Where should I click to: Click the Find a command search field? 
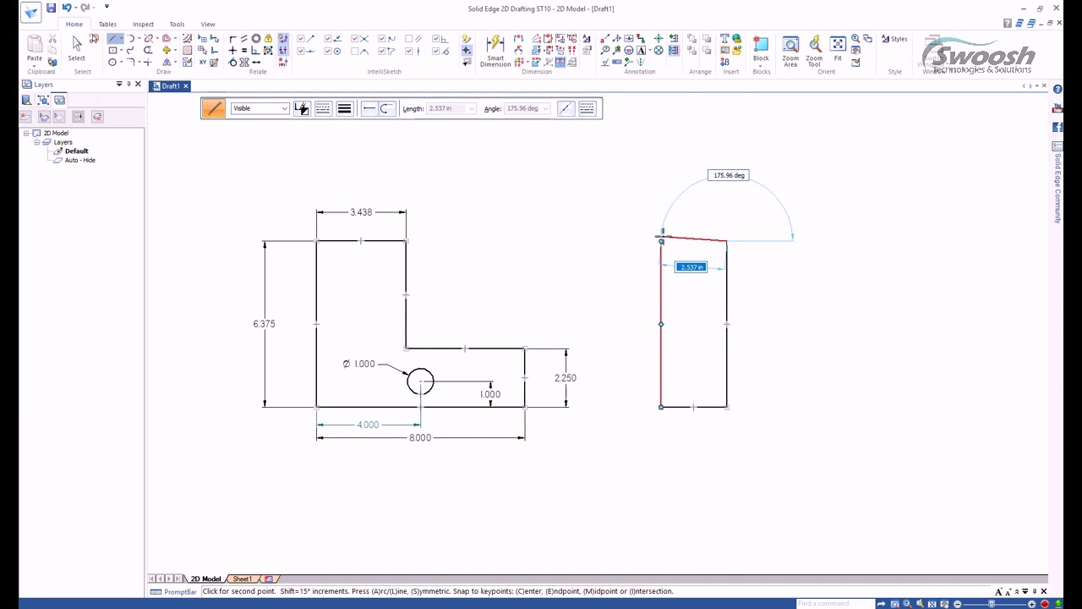tap(835, 604)
